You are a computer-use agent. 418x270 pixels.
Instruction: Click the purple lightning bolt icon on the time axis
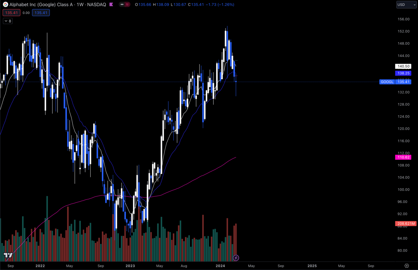point(236,258)
